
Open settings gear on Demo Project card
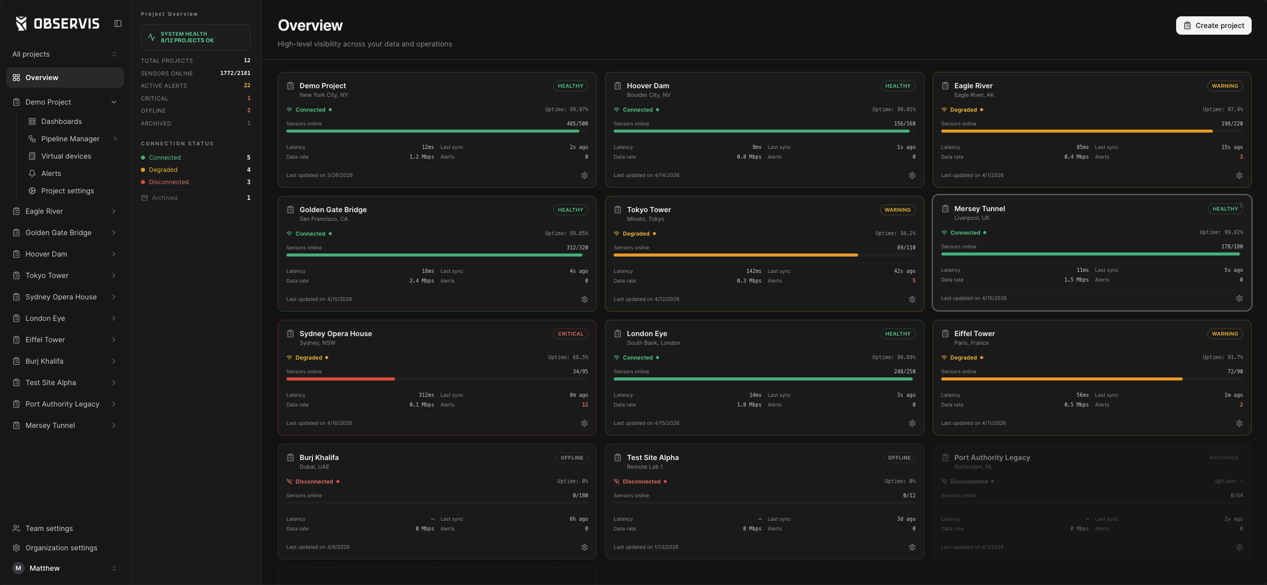tap(584, 175)
